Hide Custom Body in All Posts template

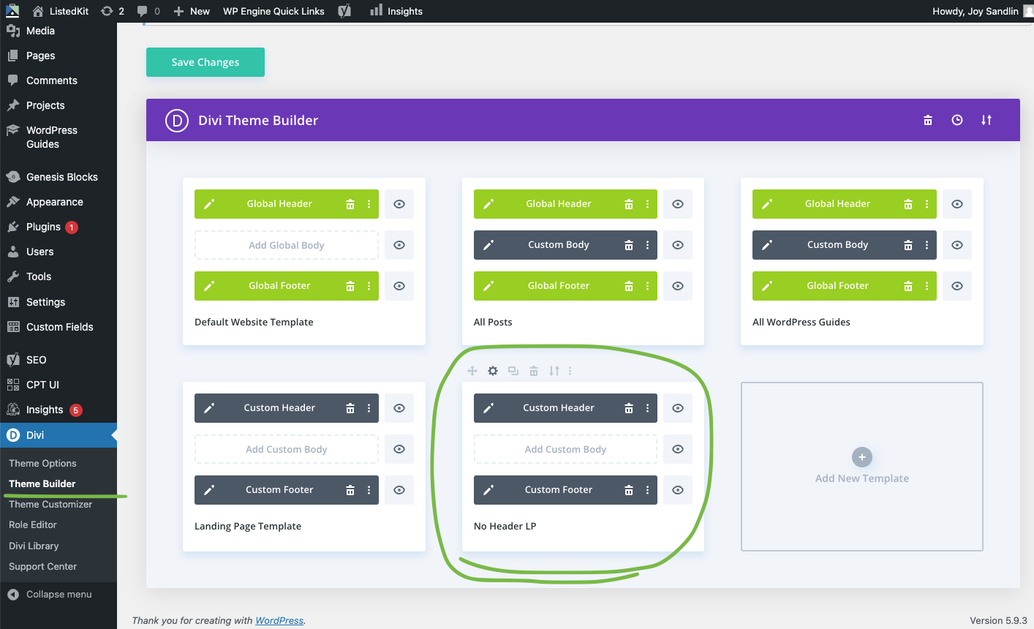tap(678, 245)
